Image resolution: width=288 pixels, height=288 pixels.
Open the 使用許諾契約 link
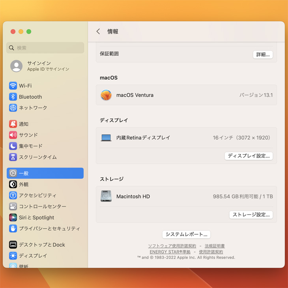[x=211, y=252]
